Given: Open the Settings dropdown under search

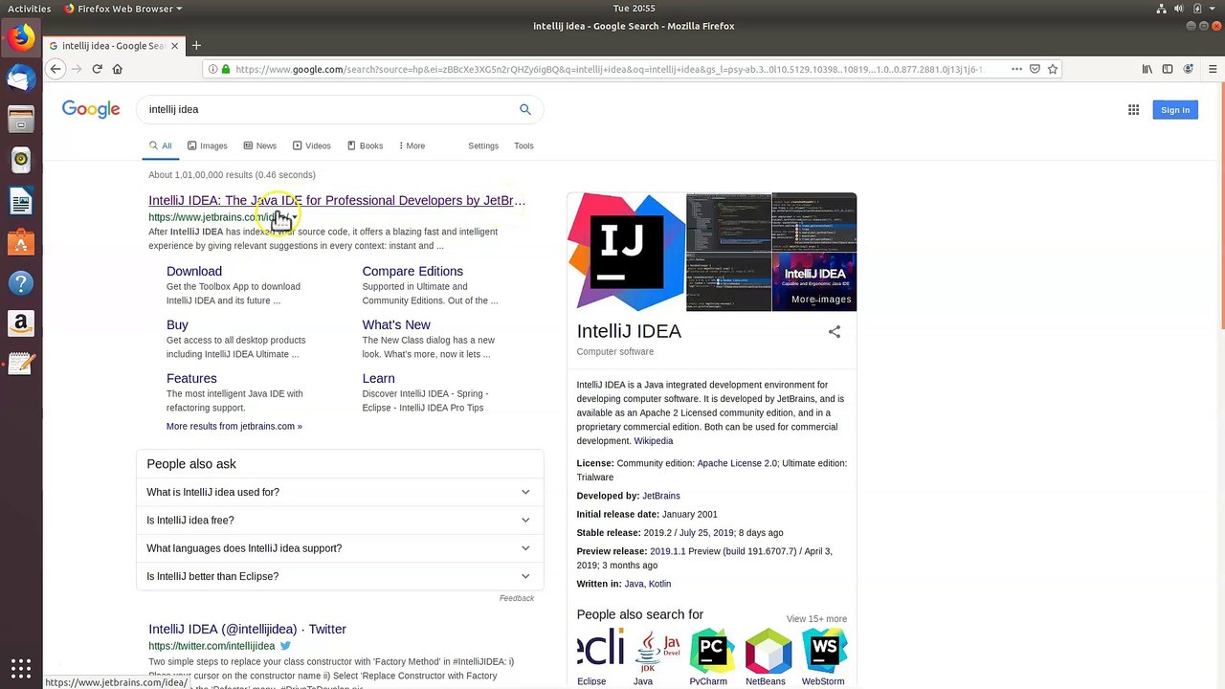Looking at the screenshot, I should click(x=483, y=145).
